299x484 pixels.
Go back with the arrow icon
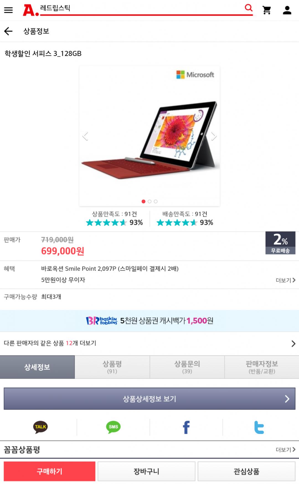[8, 31]
